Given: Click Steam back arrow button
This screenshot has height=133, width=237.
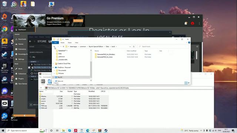Looking at the screenshot, I should coord(30,41).
